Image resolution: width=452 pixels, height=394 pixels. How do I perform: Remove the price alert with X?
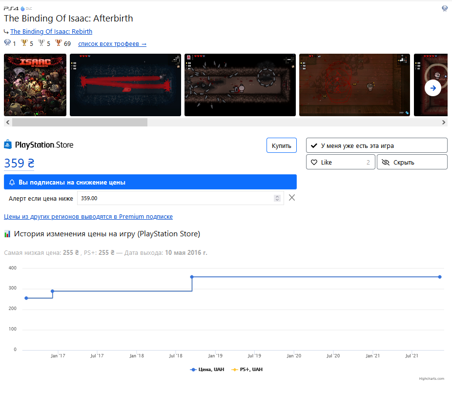point(292,198)
